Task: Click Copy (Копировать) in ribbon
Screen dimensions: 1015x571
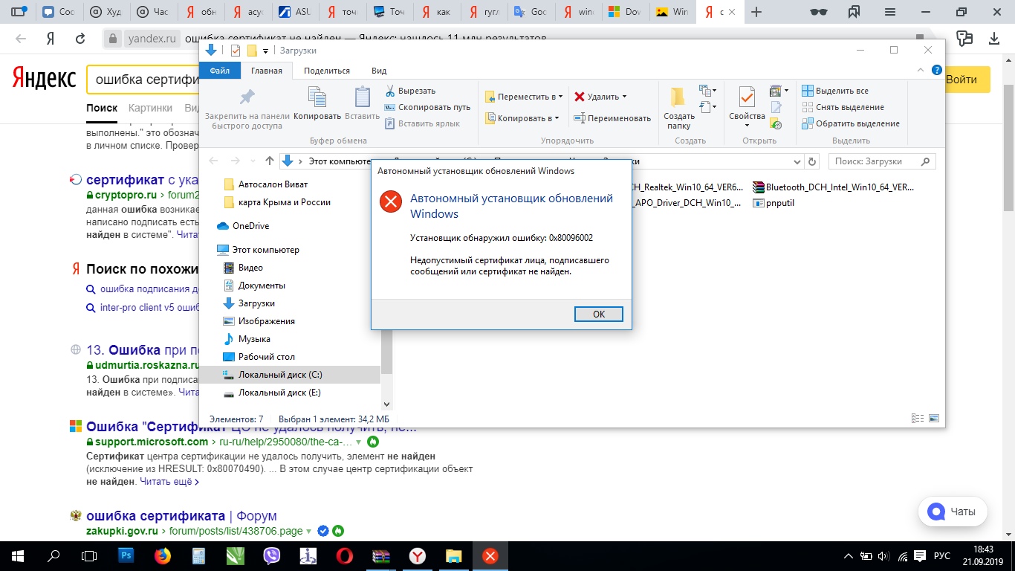Action: click(317, 103)
